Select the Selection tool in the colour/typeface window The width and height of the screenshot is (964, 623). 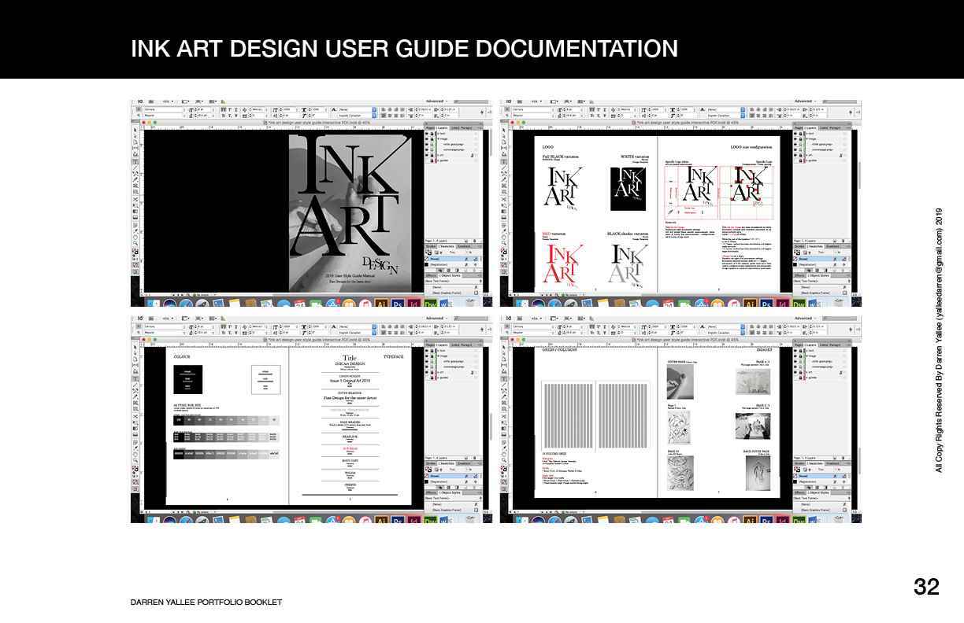click(135, 347)
